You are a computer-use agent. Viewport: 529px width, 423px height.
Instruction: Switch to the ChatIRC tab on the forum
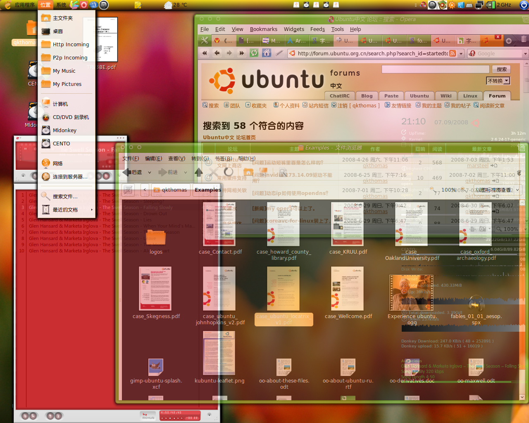[340, 96]
